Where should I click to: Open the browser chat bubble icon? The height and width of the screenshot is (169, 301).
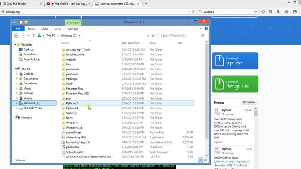pyautogui.click(x=295, y=12)
